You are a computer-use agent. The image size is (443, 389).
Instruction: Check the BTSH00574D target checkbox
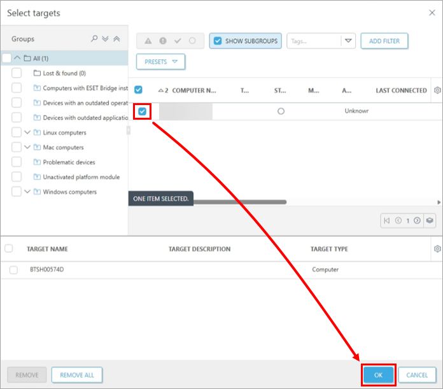coord(13,270)
